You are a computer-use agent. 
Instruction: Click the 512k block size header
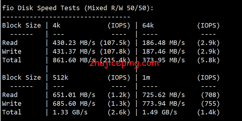click(60, 78)
